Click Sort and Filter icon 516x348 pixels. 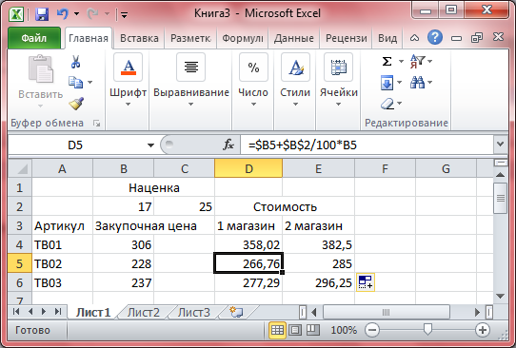(x=418, y=62)
